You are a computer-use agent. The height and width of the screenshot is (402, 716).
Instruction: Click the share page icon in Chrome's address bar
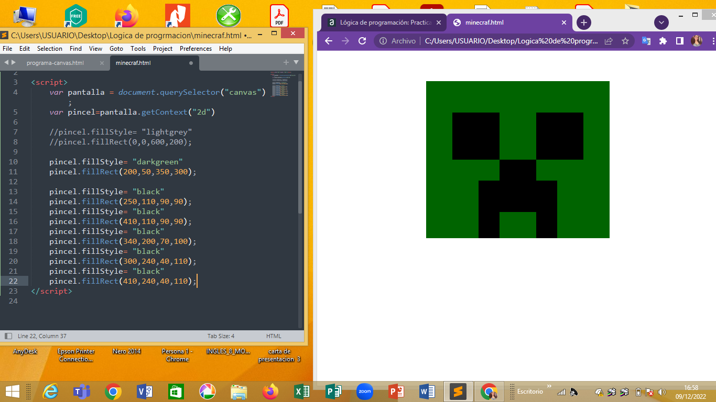coord(609,41)
